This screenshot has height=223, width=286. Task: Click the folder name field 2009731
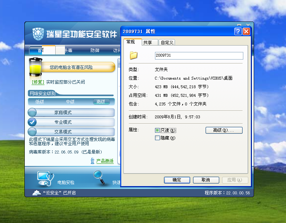tap(199, 56)
